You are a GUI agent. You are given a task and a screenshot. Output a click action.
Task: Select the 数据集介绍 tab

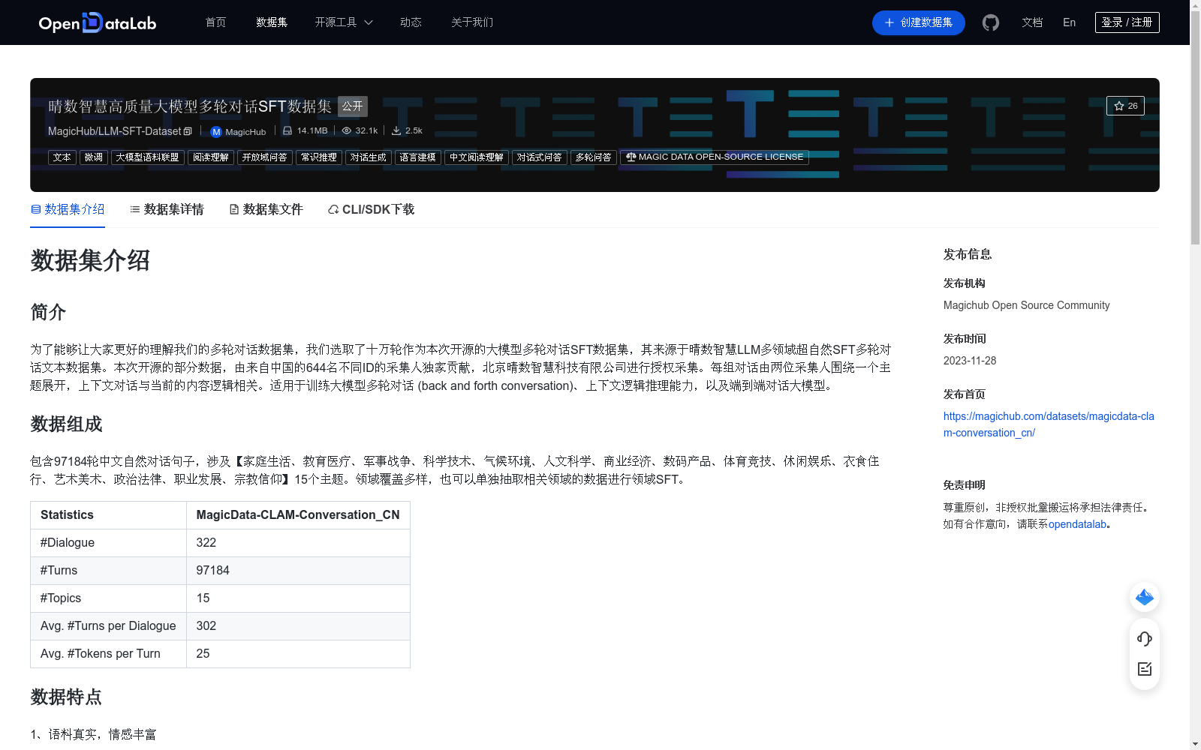(68, 209)
